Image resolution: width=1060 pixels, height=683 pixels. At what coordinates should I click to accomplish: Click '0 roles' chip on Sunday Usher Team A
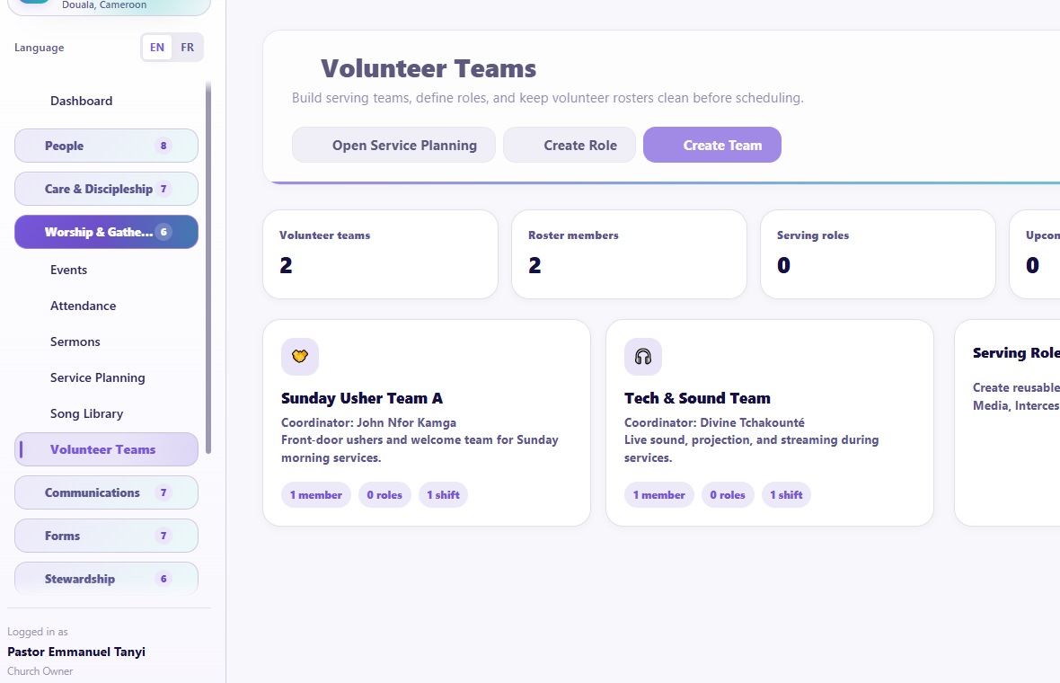pos(384,495)
